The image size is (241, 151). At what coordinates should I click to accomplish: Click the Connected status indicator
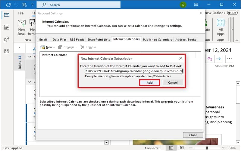pyautogui.click(x=152, y=148)
